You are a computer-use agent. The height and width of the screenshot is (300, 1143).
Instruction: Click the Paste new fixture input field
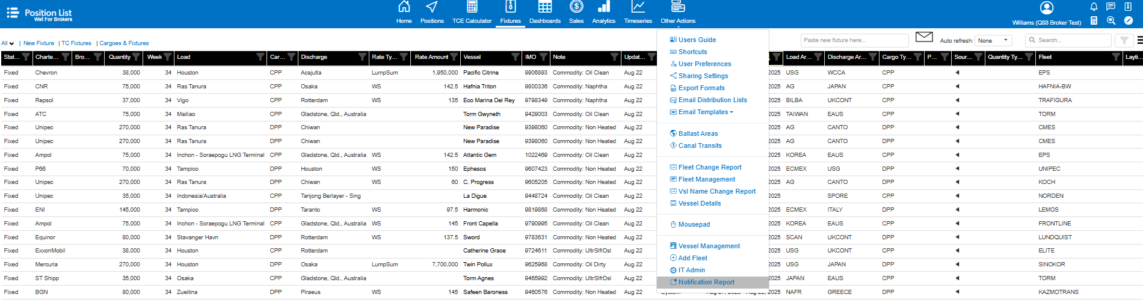pos(854,40)
